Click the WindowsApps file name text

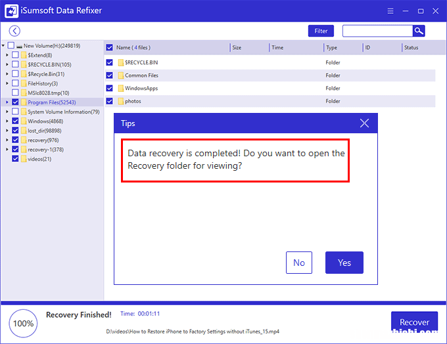141,88
